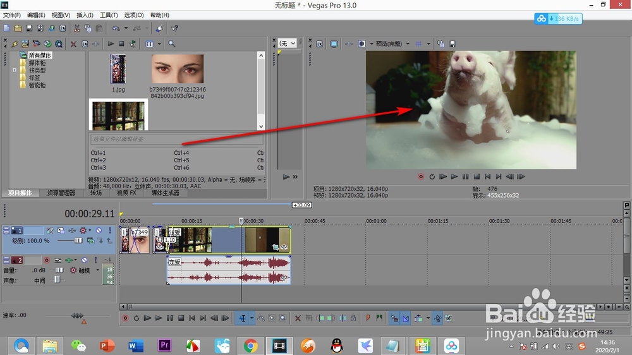Open the 预览(完整) preview quality dropdown
Screen dimensions: 632x355
click(392, 44)
